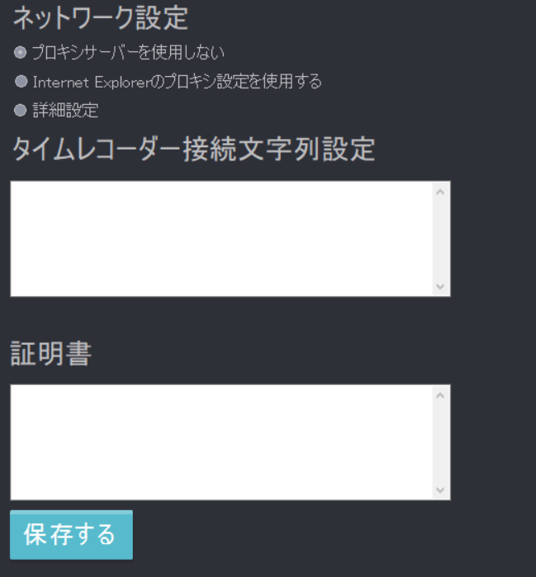This screenshot has width=536, height=577.
Task: Click down arrow in connection string text area
Action: click(440, 286)
